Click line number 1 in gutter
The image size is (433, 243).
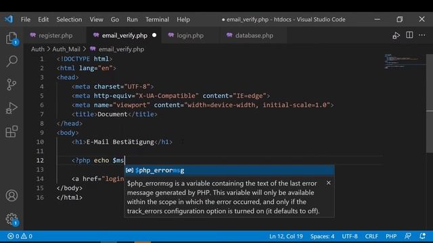point(42,59)
